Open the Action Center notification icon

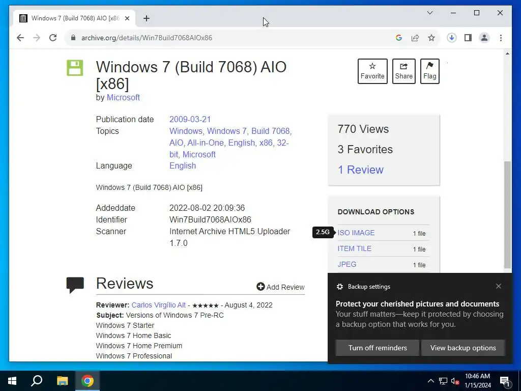(x=505, y=381)
